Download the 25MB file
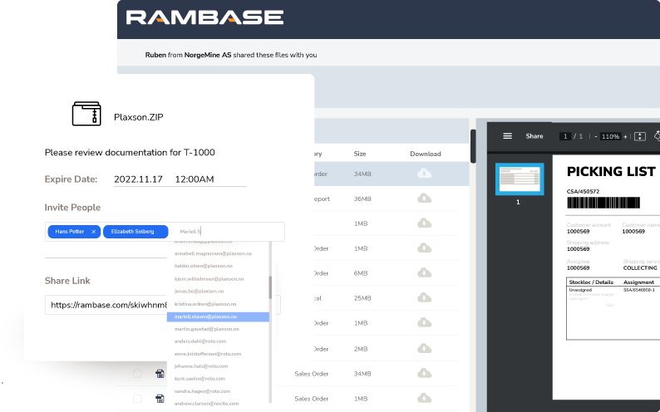The image size is (660, 412). point(424,297)
